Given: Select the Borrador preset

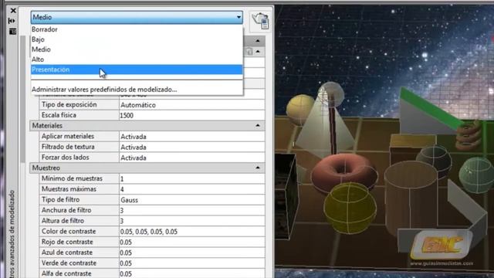Looking at the screenshot, I should (x=137, y=29).
